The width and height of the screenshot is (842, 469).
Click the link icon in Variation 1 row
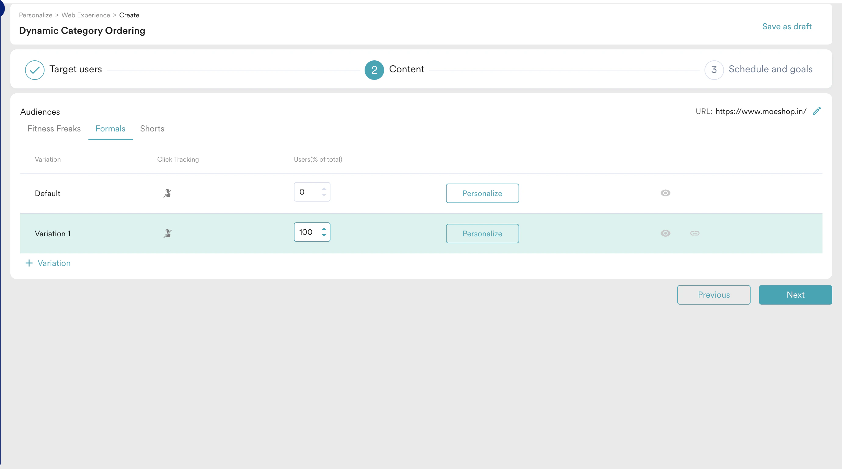point(694,233)
